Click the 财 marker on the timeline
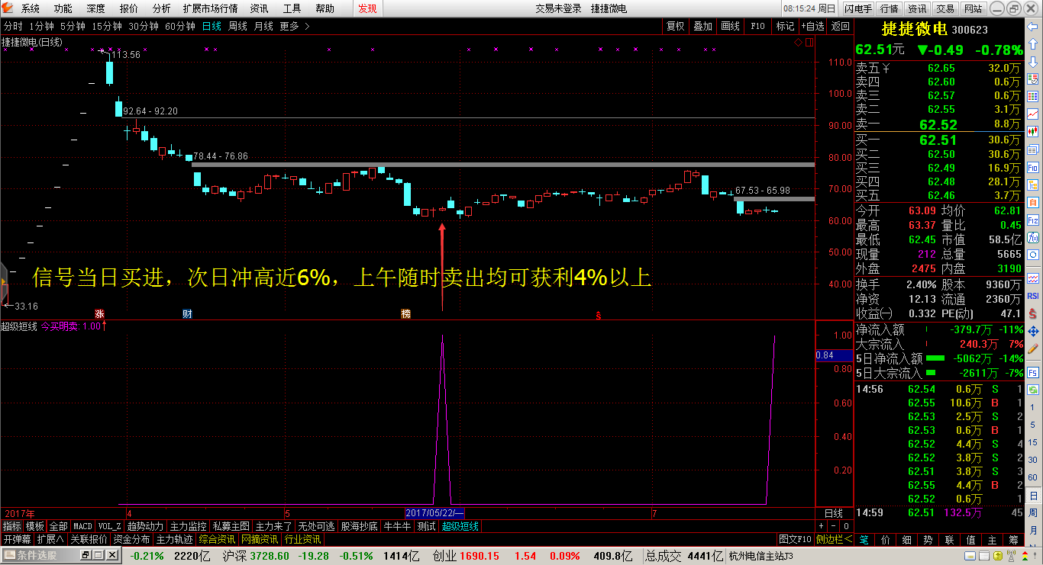The height and width of the screenshot is (565, 1043). pyautogui.click(x=187, y=313)
